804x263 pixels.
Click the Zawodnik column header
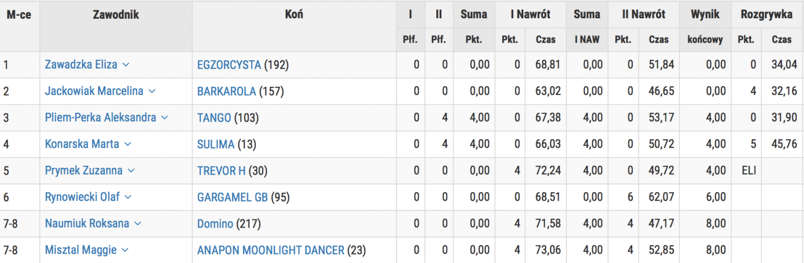pyautogui.click(x=116, y=15)
